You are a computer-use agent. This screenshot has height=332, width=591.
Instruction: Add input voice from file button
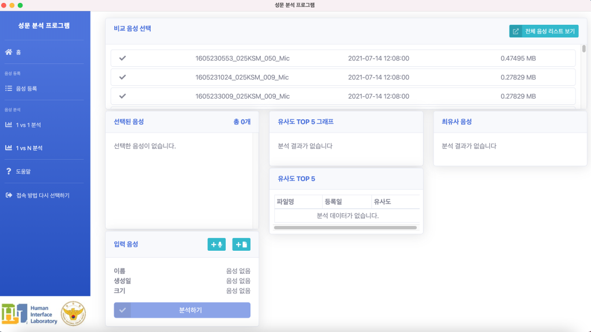point(241,244)
